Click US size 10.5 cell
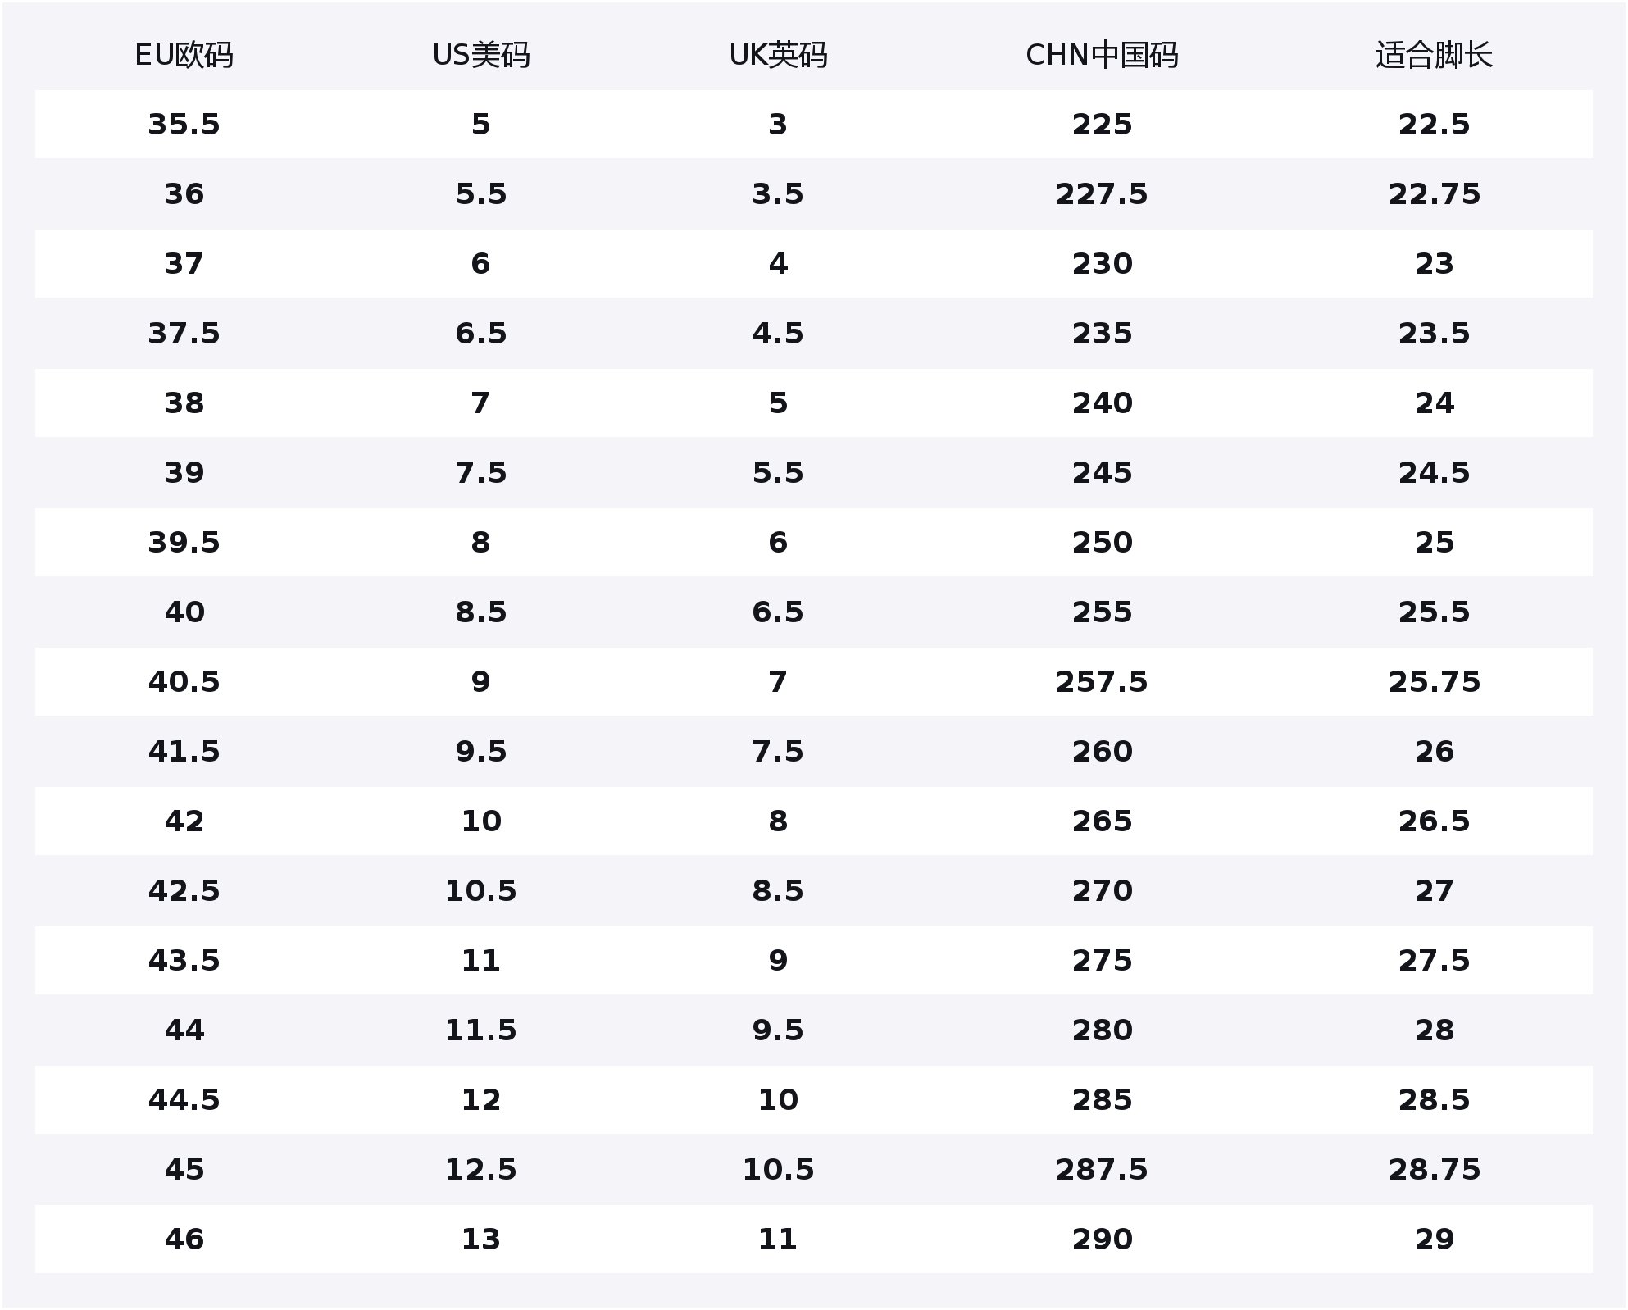The image size is (1628, 1310). coord(481,891)
